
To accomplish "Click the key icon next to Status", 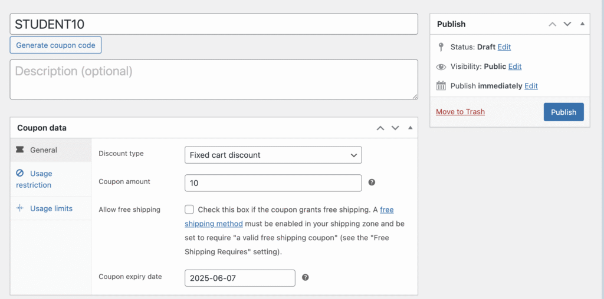I will tap(441, 47).
